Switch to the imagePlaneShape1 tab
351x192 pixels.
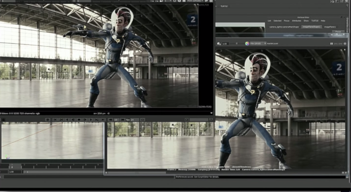[x=311, y=27]
